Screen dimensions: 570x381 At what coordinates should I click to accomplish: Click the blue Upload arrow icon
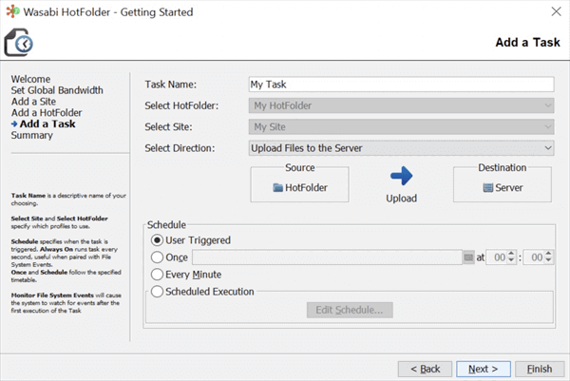[402, 176]
